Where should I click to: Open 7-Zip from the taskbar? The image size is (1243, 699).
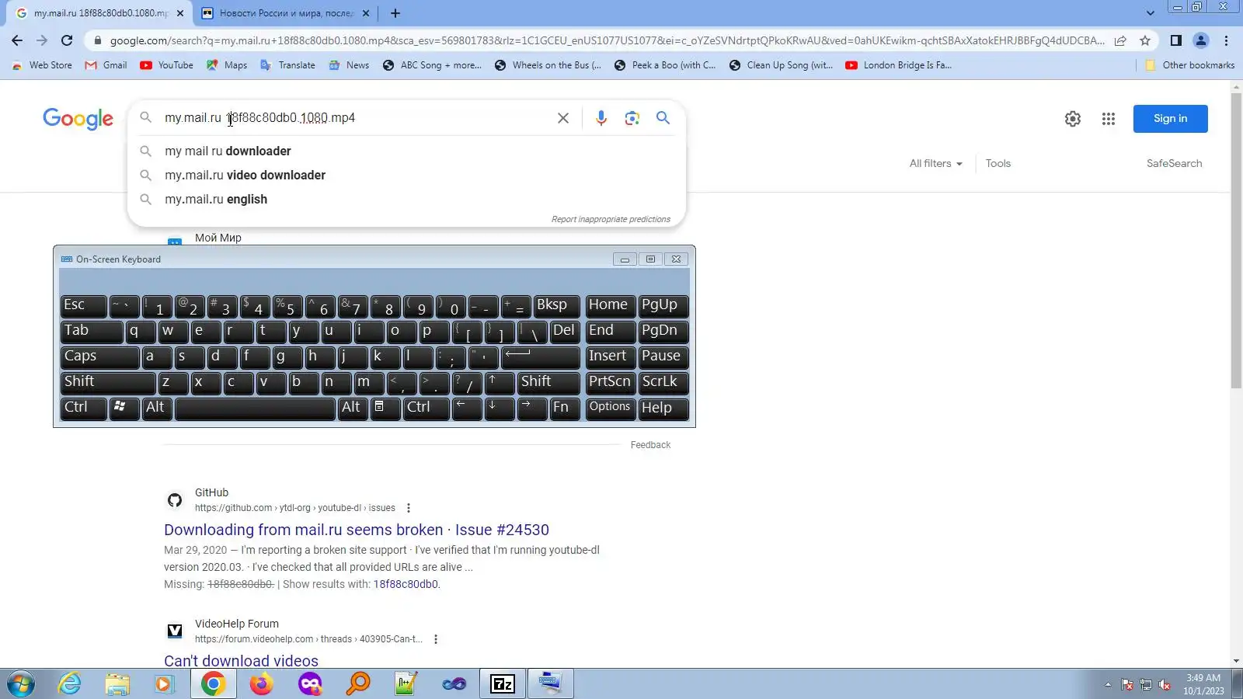503,684
